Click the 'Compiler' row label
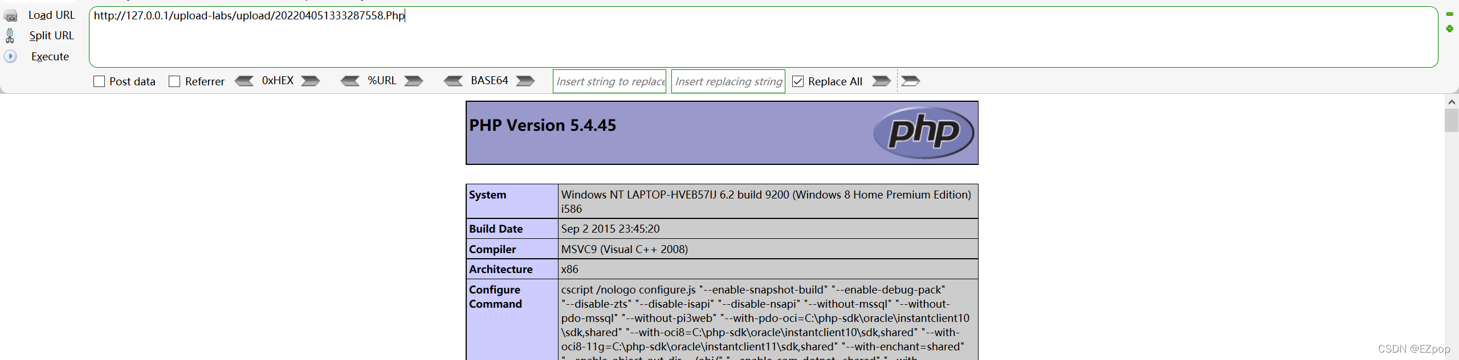Image resolution: width=1459 pixels, height=360 pixels. coord(492,249)
